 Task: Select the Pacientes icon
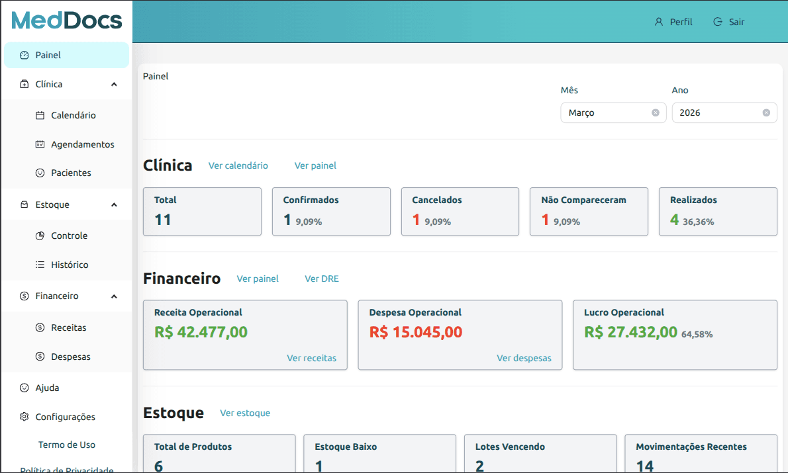(x=38, y=173)
